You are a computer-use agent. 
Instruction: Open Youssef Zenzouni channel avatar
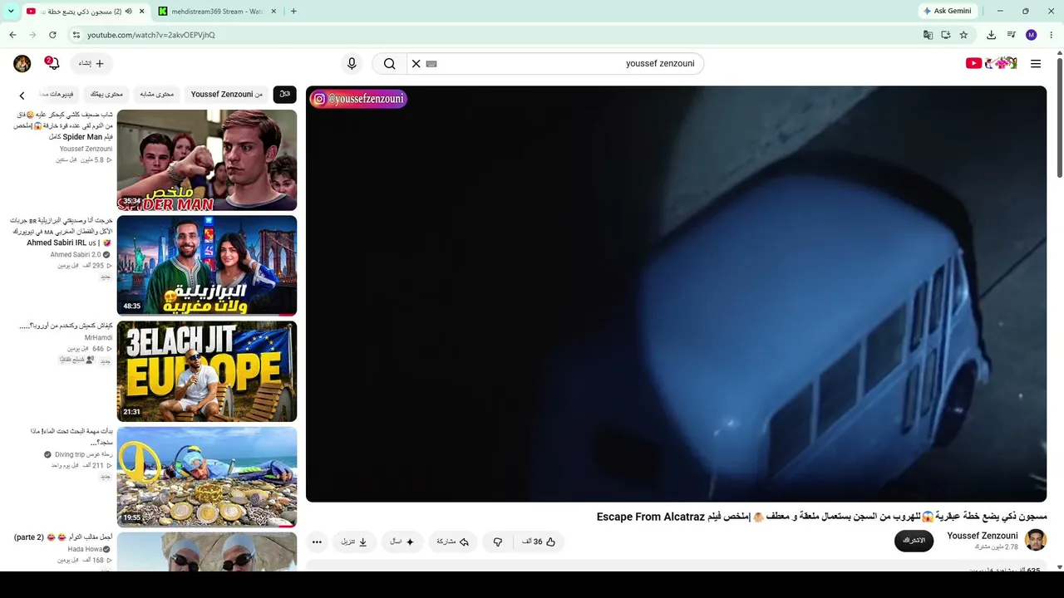pyautogui.click(x=1036, y=540)
